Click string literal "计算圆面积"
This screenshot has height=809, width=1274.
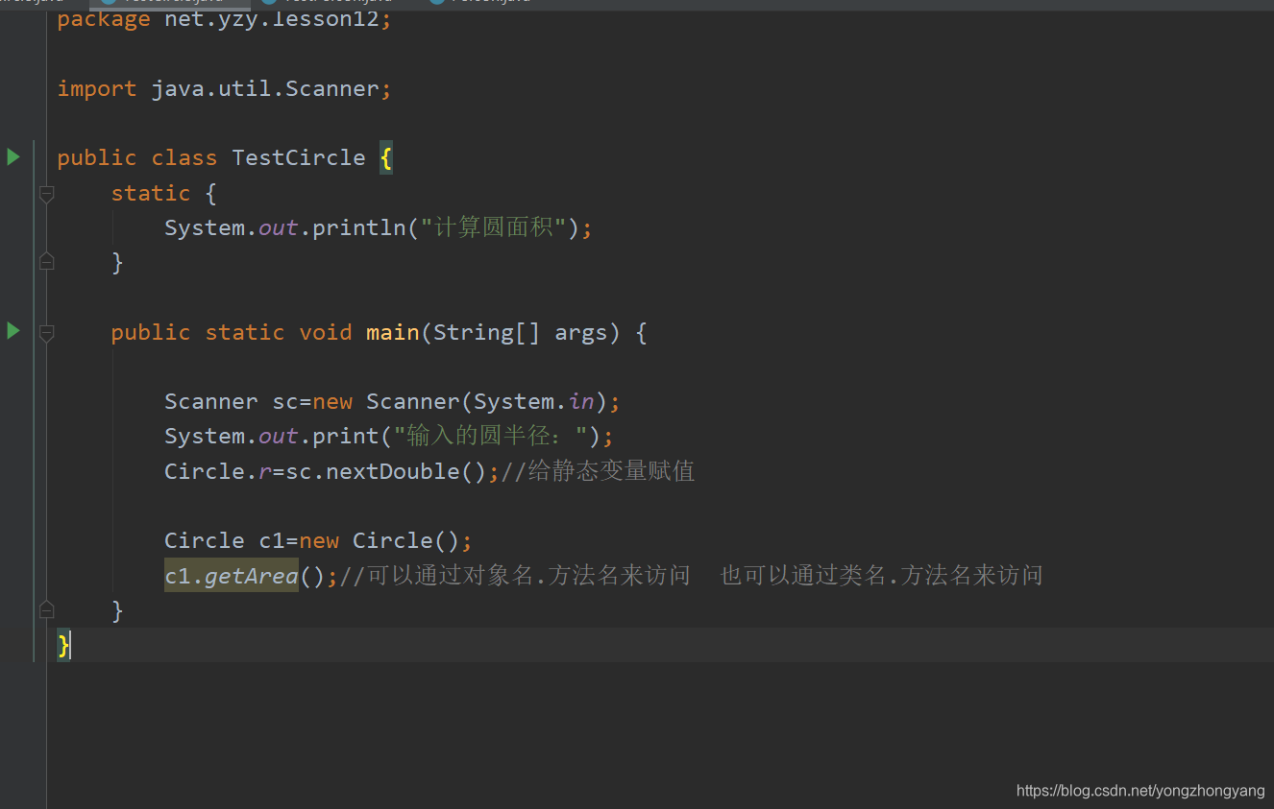pyautogui.click(x=494, y=227)
